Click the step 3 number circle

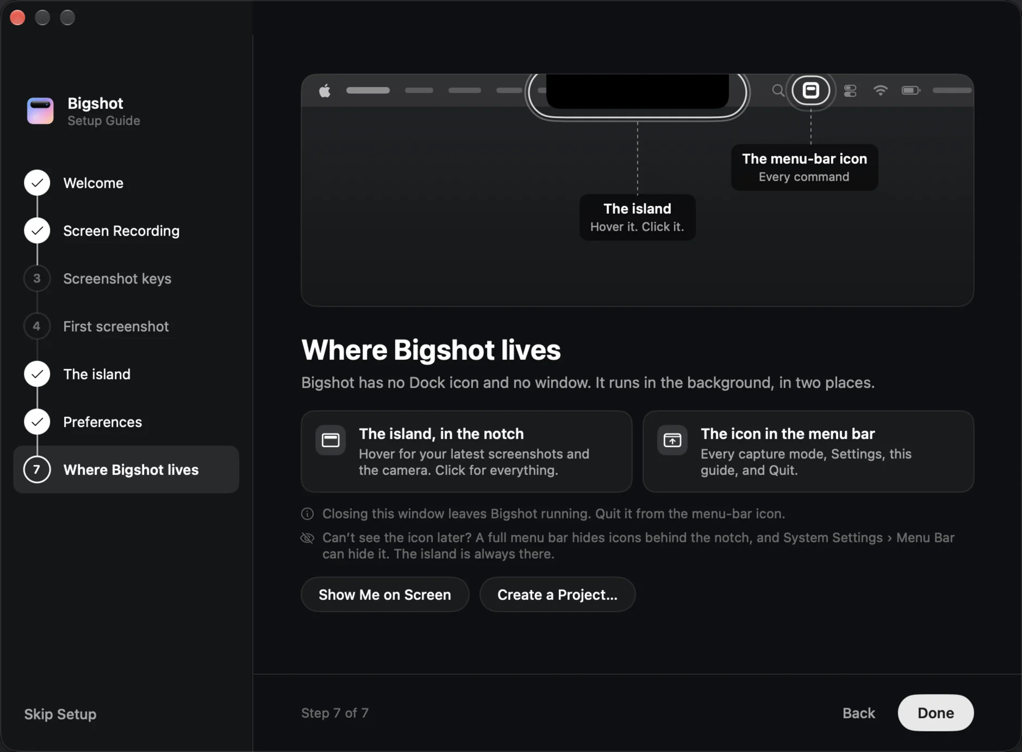[37, 279]
